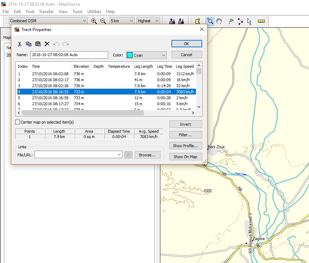Open the Transfer menu
The image size is (309, 263).
(46, 12)
